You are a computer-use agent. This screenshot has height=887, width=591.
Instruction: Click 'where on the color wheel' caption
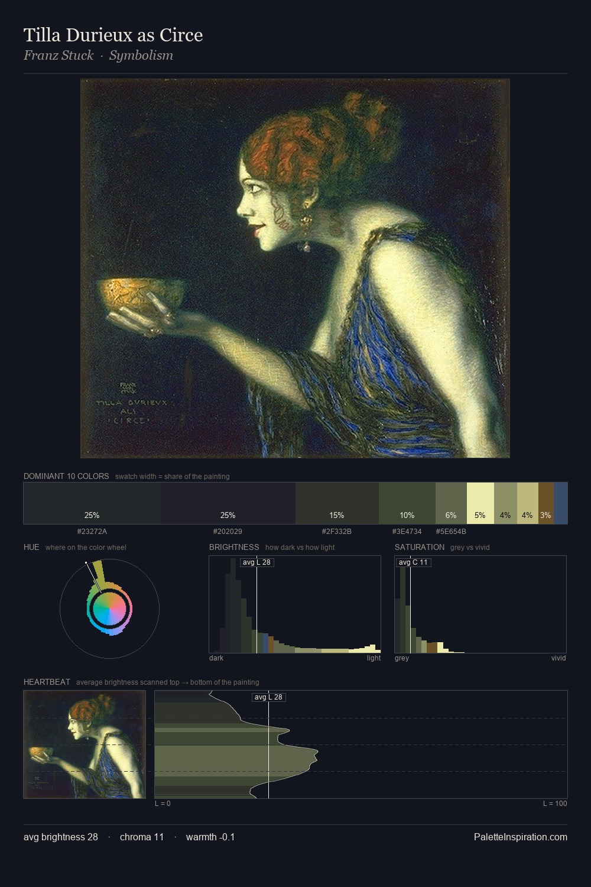86,548
